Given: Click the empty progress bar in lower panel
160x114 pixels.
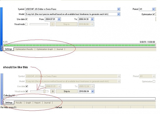Looking at the screenshot, I should (80, 99).
